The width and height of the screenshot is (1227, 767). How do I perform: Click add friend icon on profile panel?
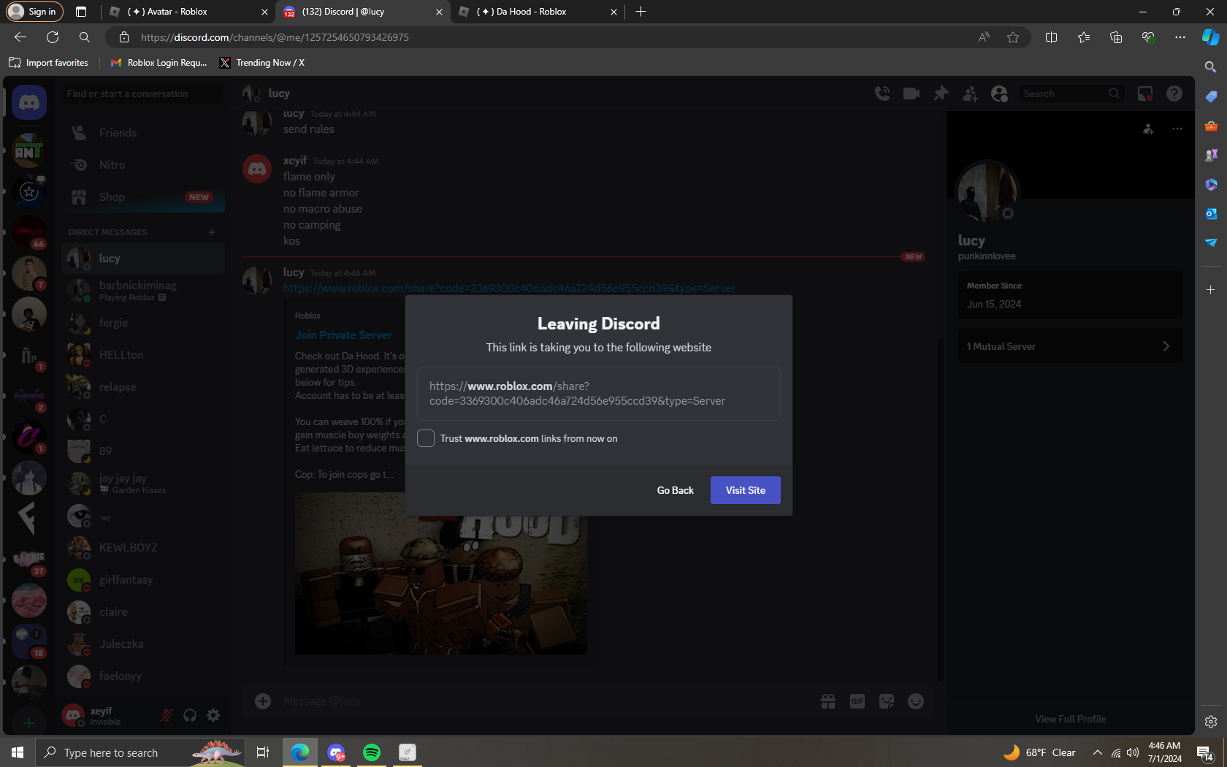1148,129
